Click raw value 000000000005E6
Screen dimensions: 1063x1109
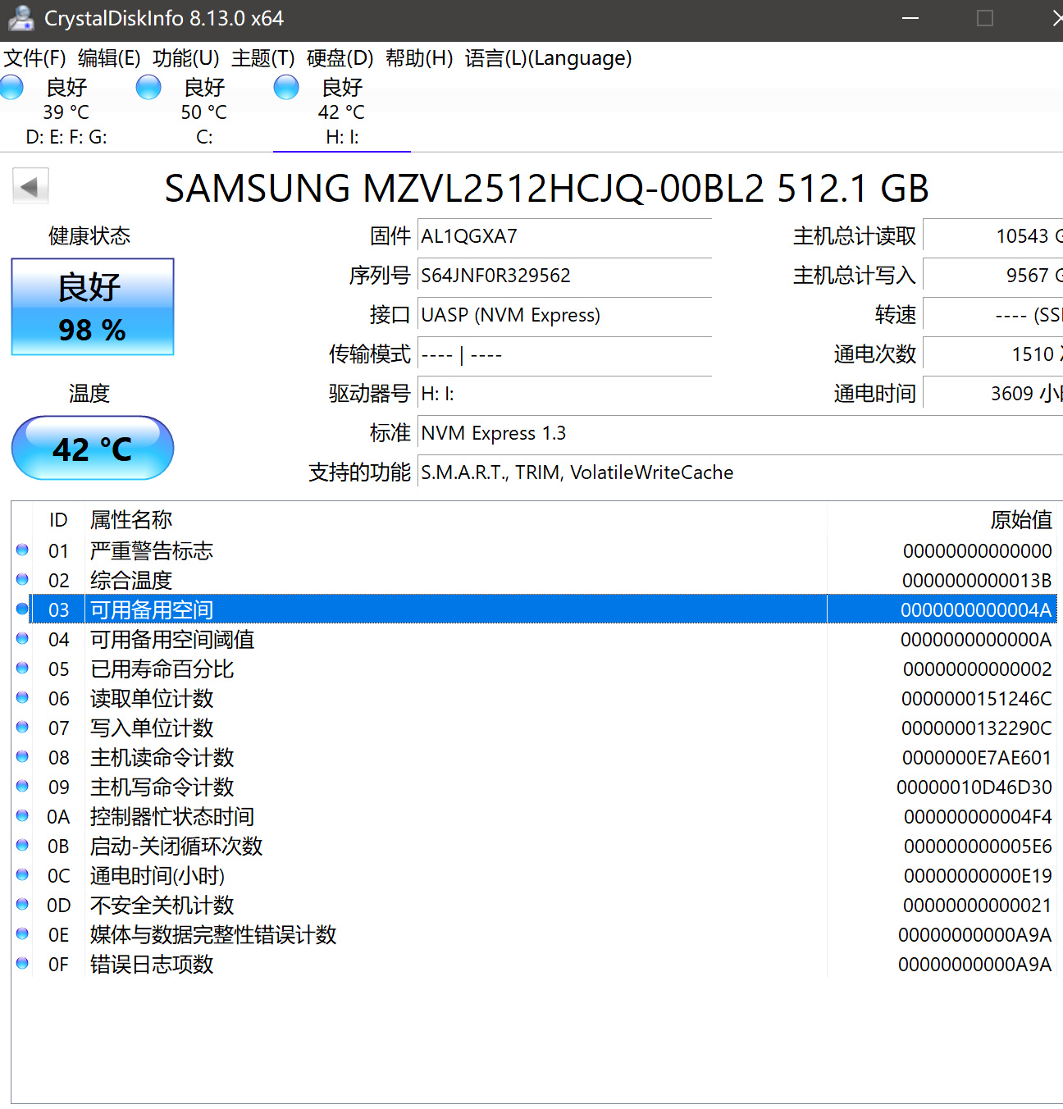[x=978, y=846]
